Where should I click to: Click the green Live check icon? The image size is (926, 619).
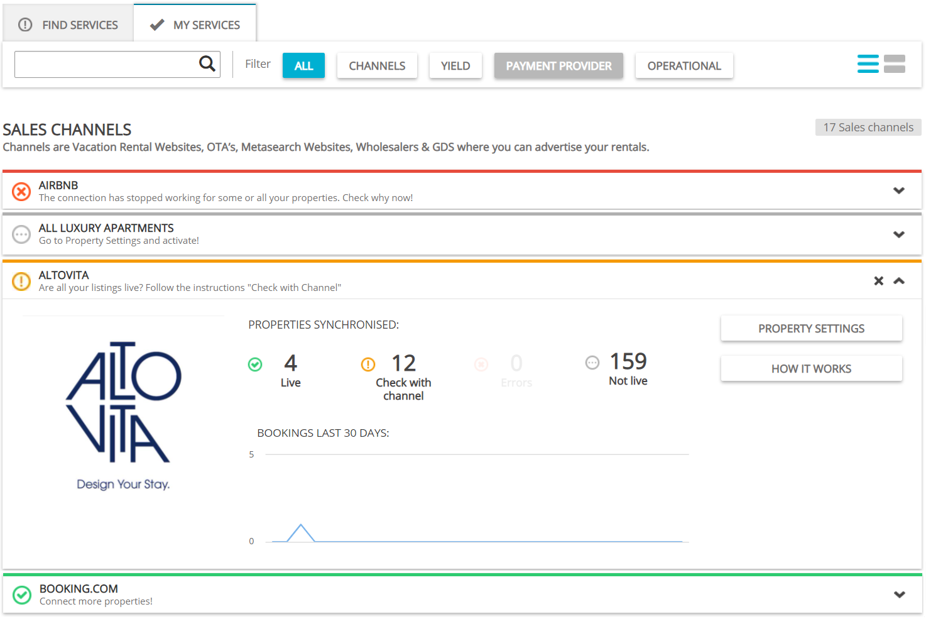[255, 364]
